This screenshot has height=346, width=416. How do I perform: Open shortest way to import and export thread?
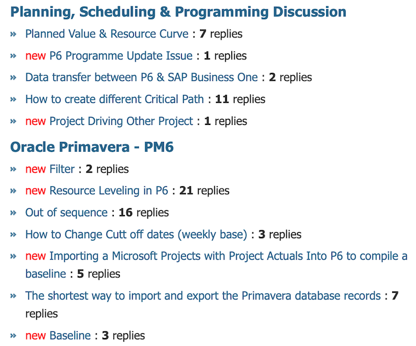pyautogui.click(x=203, y=296)
